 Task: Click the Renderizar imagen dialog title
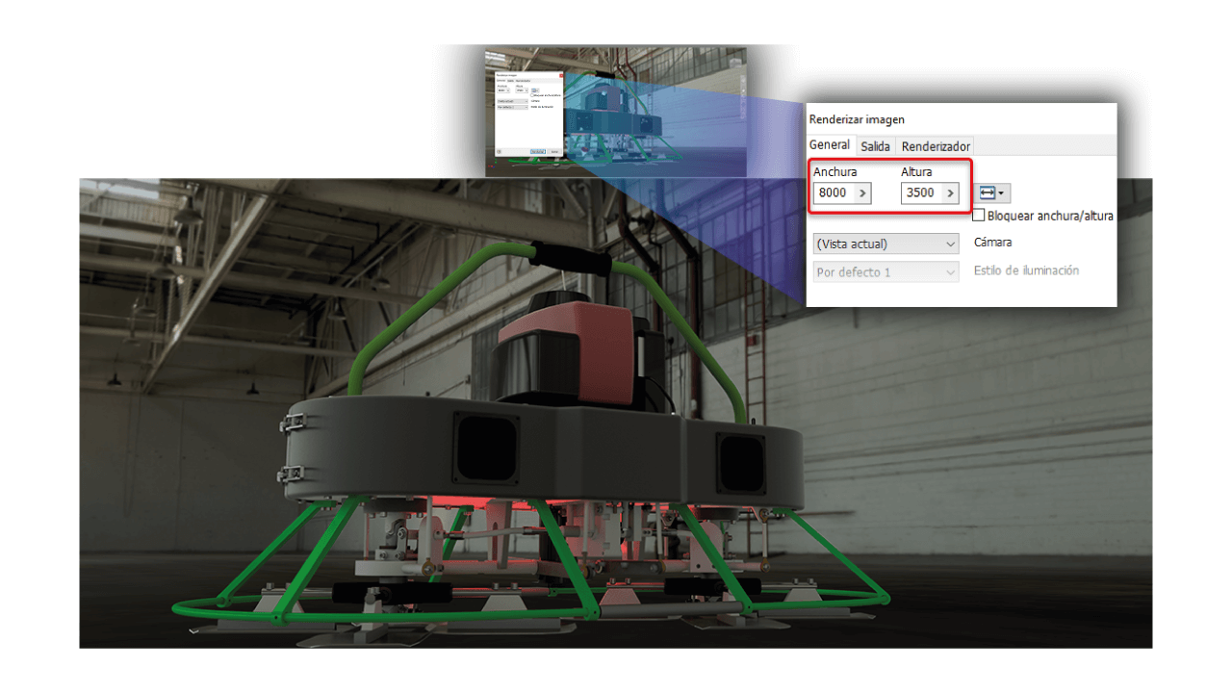pyautogui.click(x=857, y=119)
